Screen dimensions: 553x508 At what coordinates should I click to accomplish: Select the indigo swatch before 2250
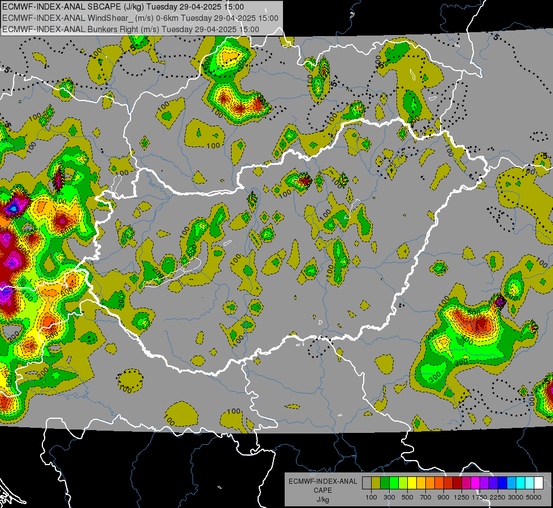[x=493, y=483]
